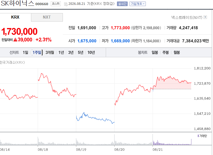Select the 10년 line chart period
Viewport: 213px width, 155px height.
91,52
